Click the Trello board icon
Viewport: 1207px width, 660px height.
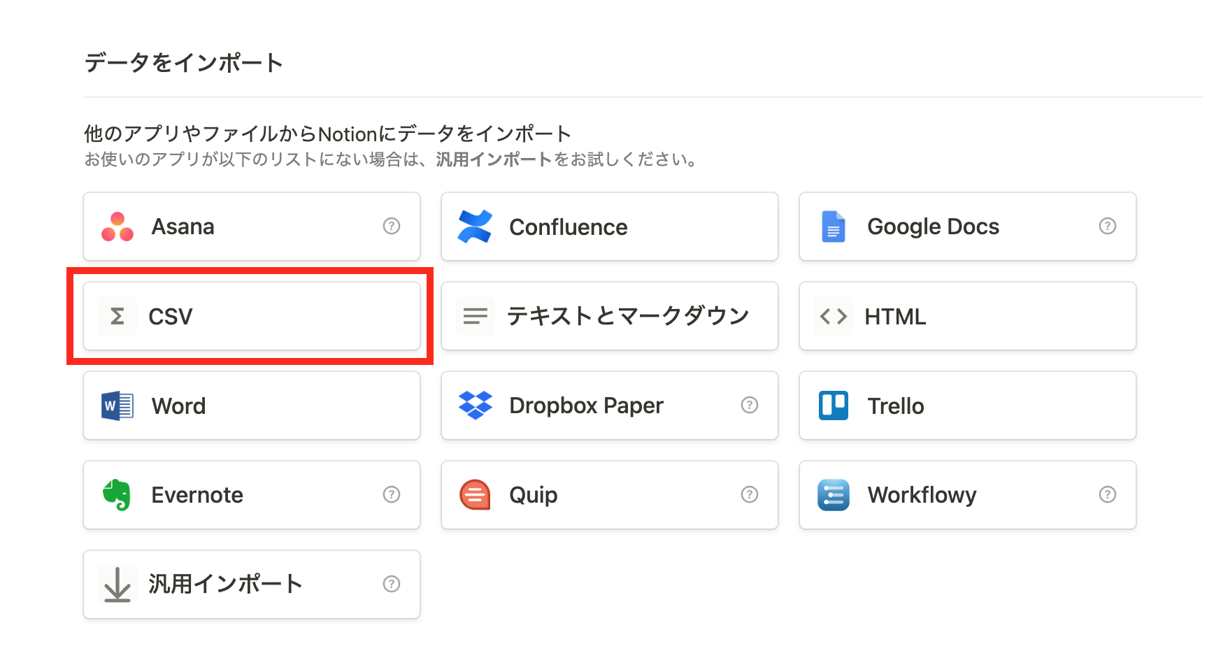[834, 406]
